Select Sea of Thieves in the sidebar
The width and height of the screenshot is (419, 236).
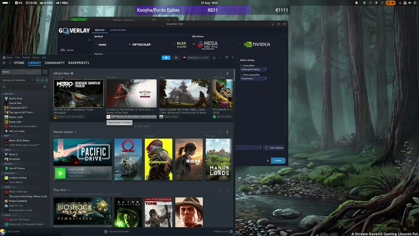click(17, 168)
